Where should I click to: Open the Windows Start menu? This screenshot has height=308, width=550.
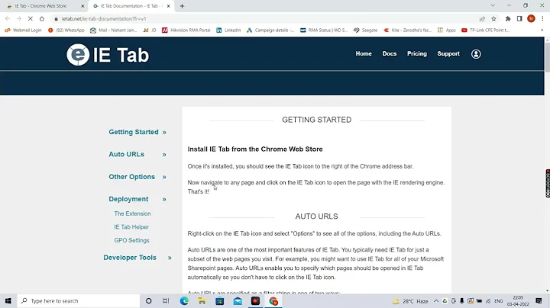(x=8, y=301)
